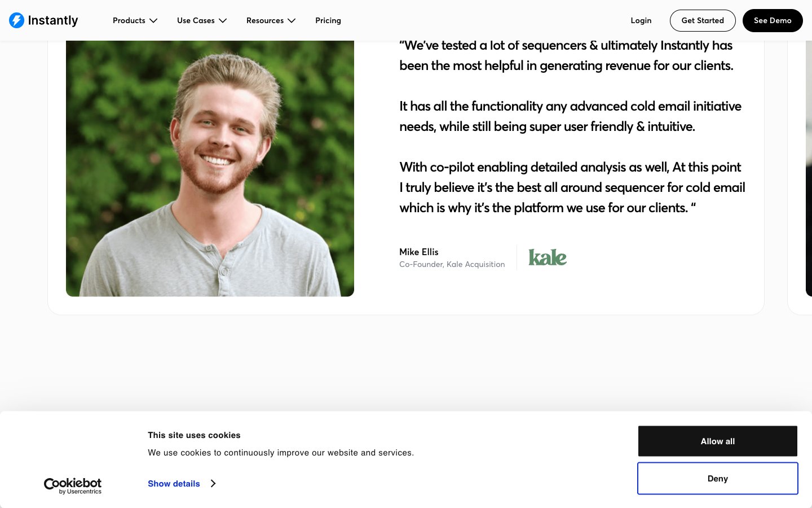Reject cookies with the Deny button
This screenshot has width=812, height=508.
(717, 478)
